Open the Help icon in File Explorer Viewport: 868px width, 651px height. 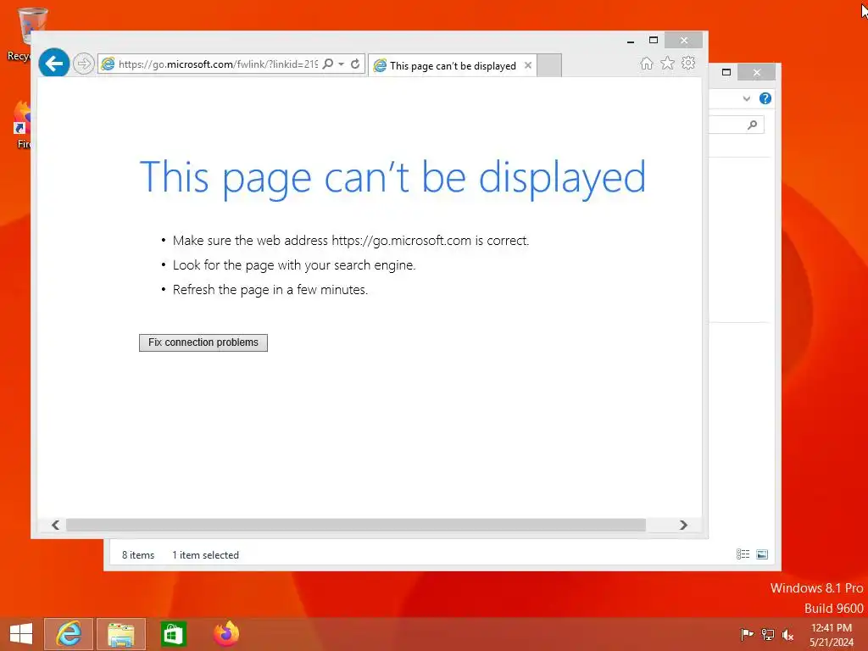[765, 98]
